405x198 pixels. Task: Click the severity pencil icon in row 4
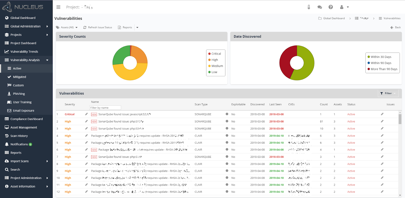tap(86, 136)
